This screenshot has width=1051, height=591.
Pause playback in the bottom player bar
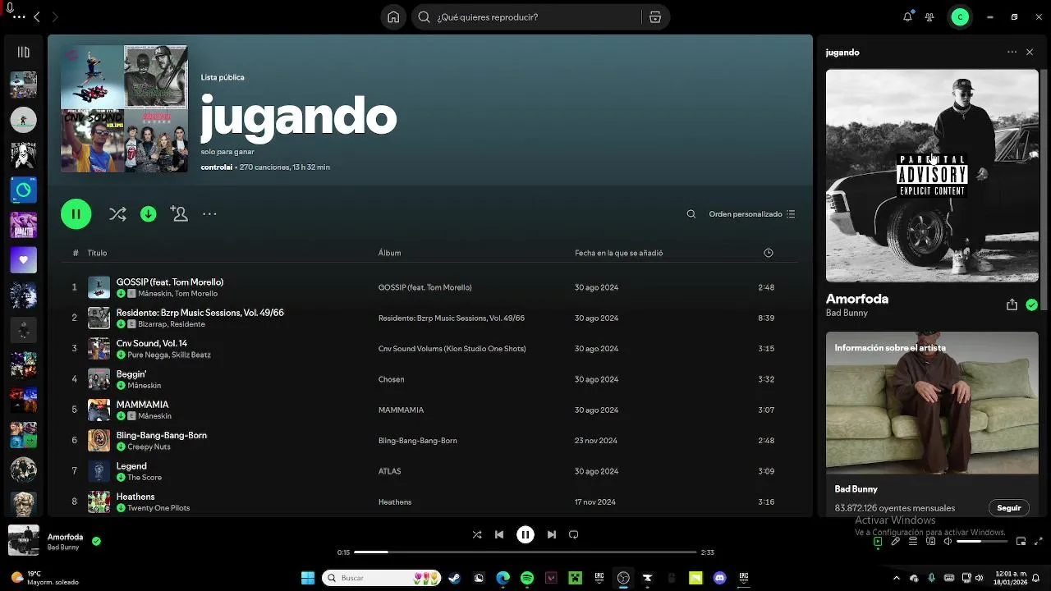525,534
